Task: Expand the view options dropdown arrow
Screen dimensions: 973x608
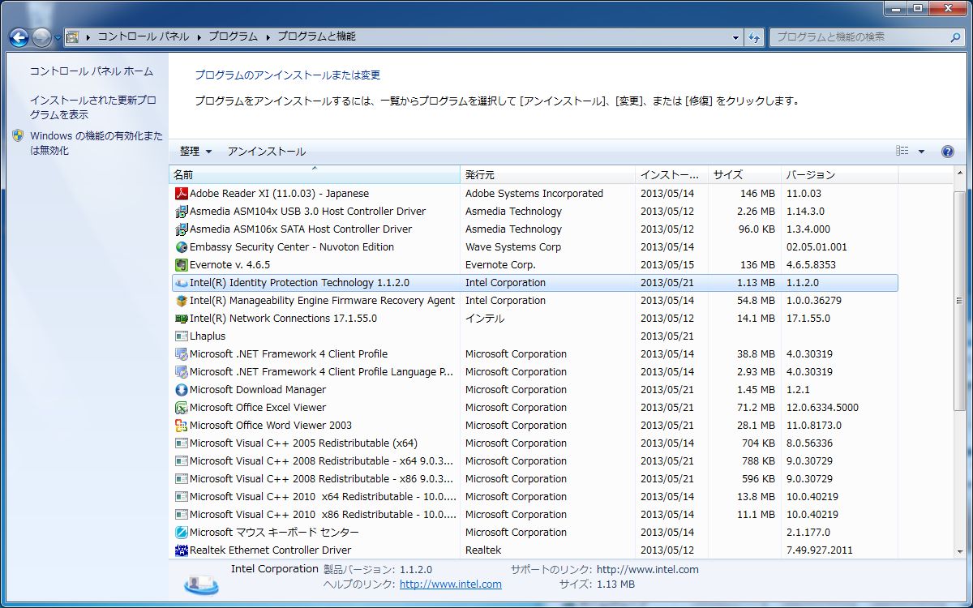Action: pos(921,152)
